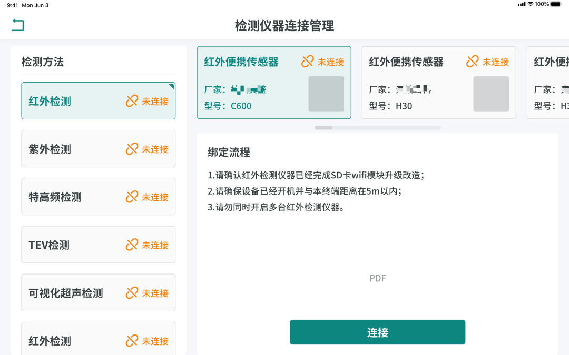569x355 pixels.
Task: Click the broken link icon beside TEV检测
Action: [132, 245]
